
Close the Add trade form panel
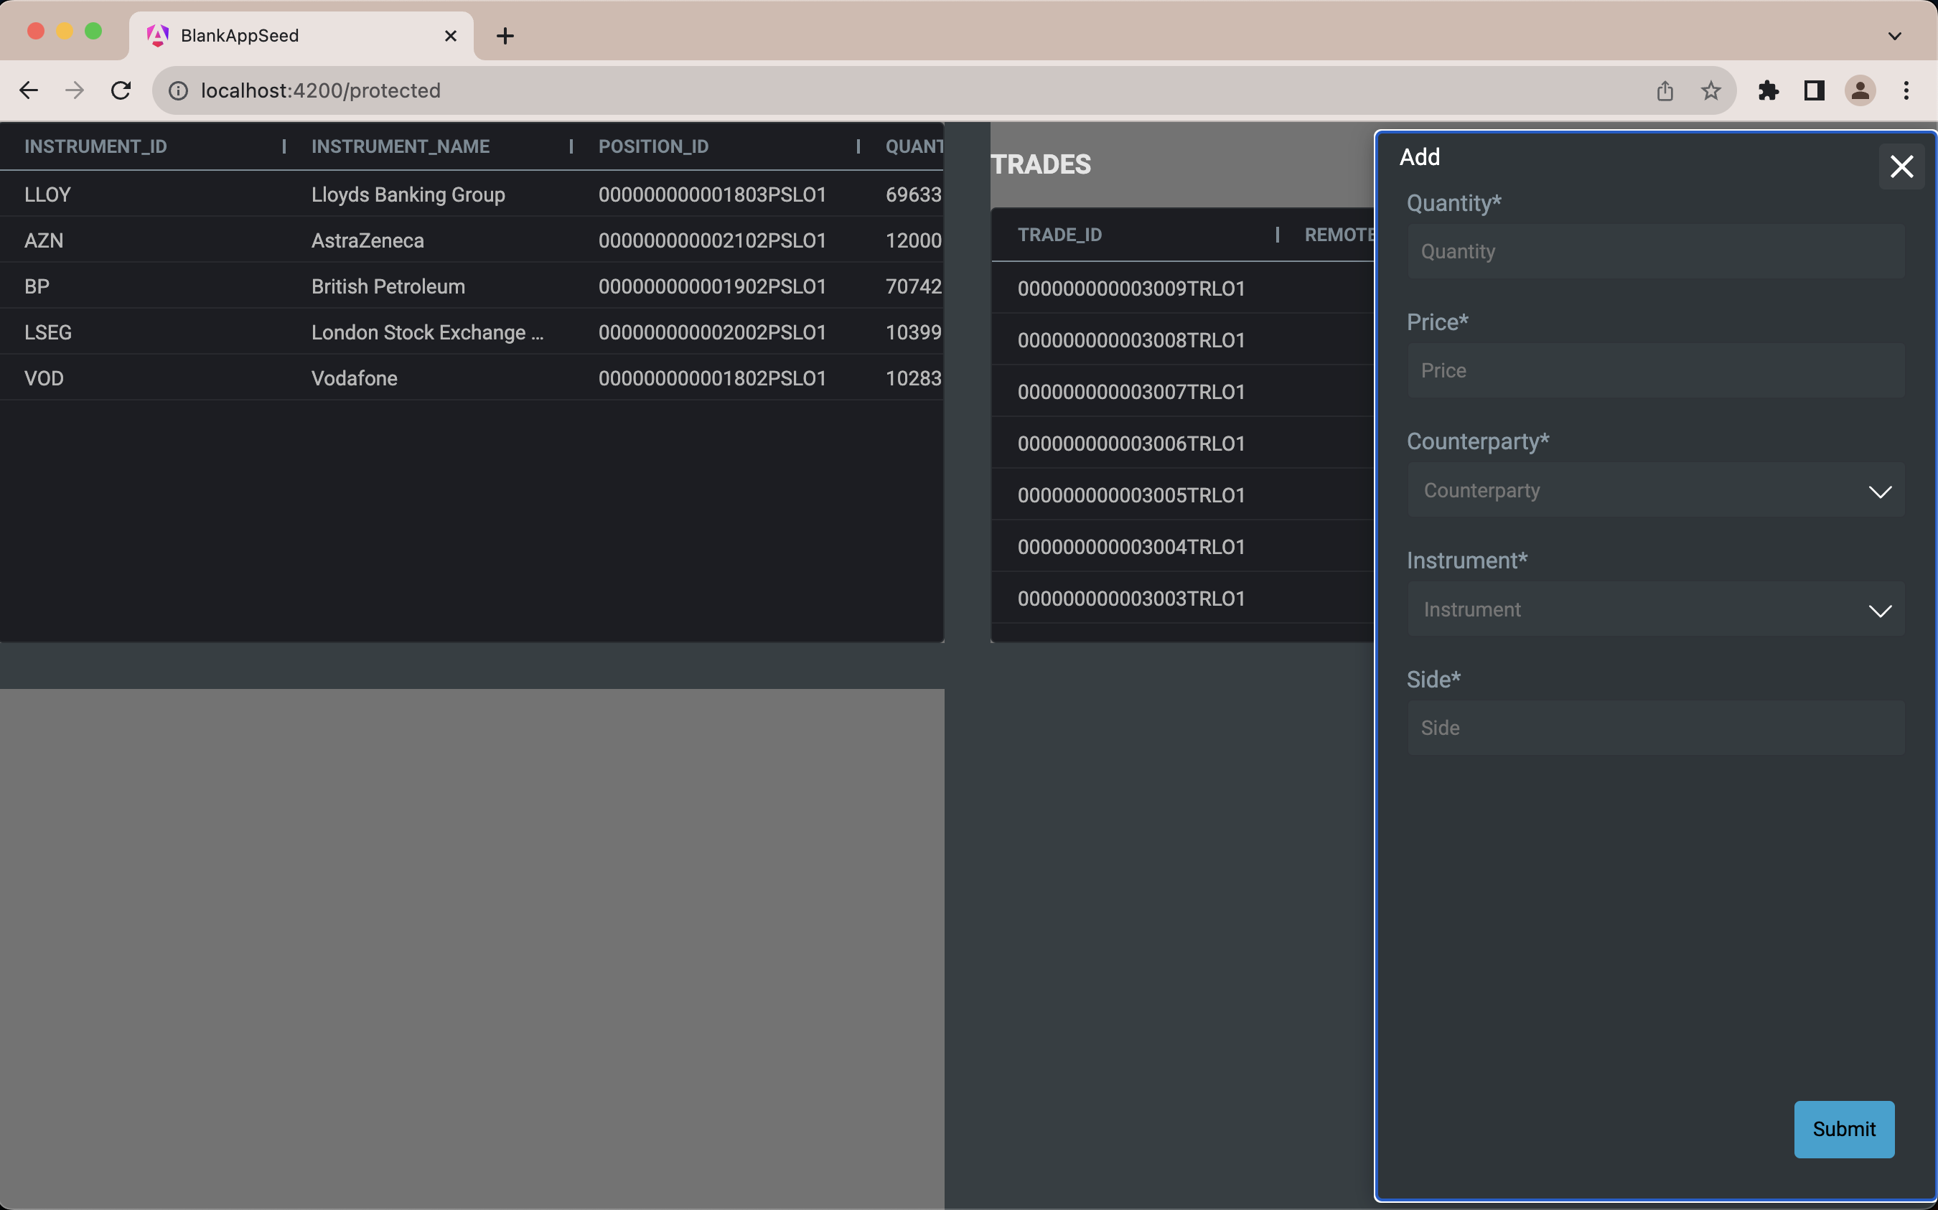[1901, 167]
